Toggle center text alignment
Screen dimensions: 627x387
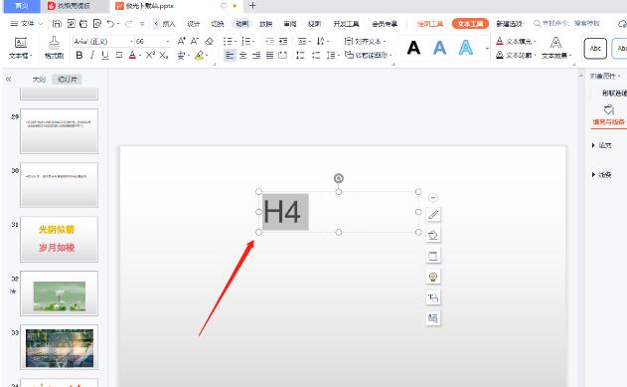click(243, 56)
